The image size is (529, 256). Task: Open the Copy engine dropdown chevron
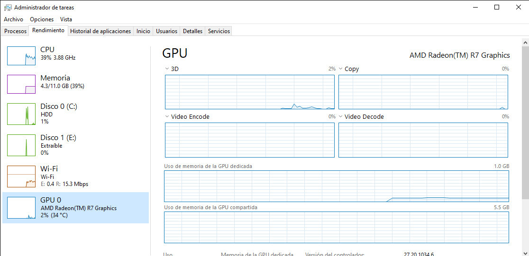(340, 69)
